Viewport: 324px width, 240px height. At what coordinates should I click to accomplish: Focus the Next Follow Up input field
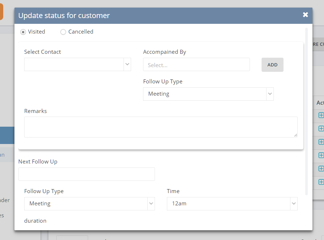[x=87, y=174]
